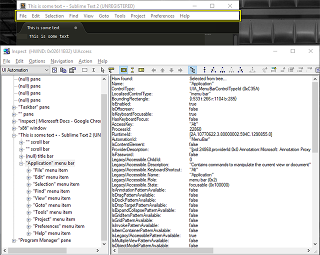Click the ProcessId value "22860"

coord(195,129)
